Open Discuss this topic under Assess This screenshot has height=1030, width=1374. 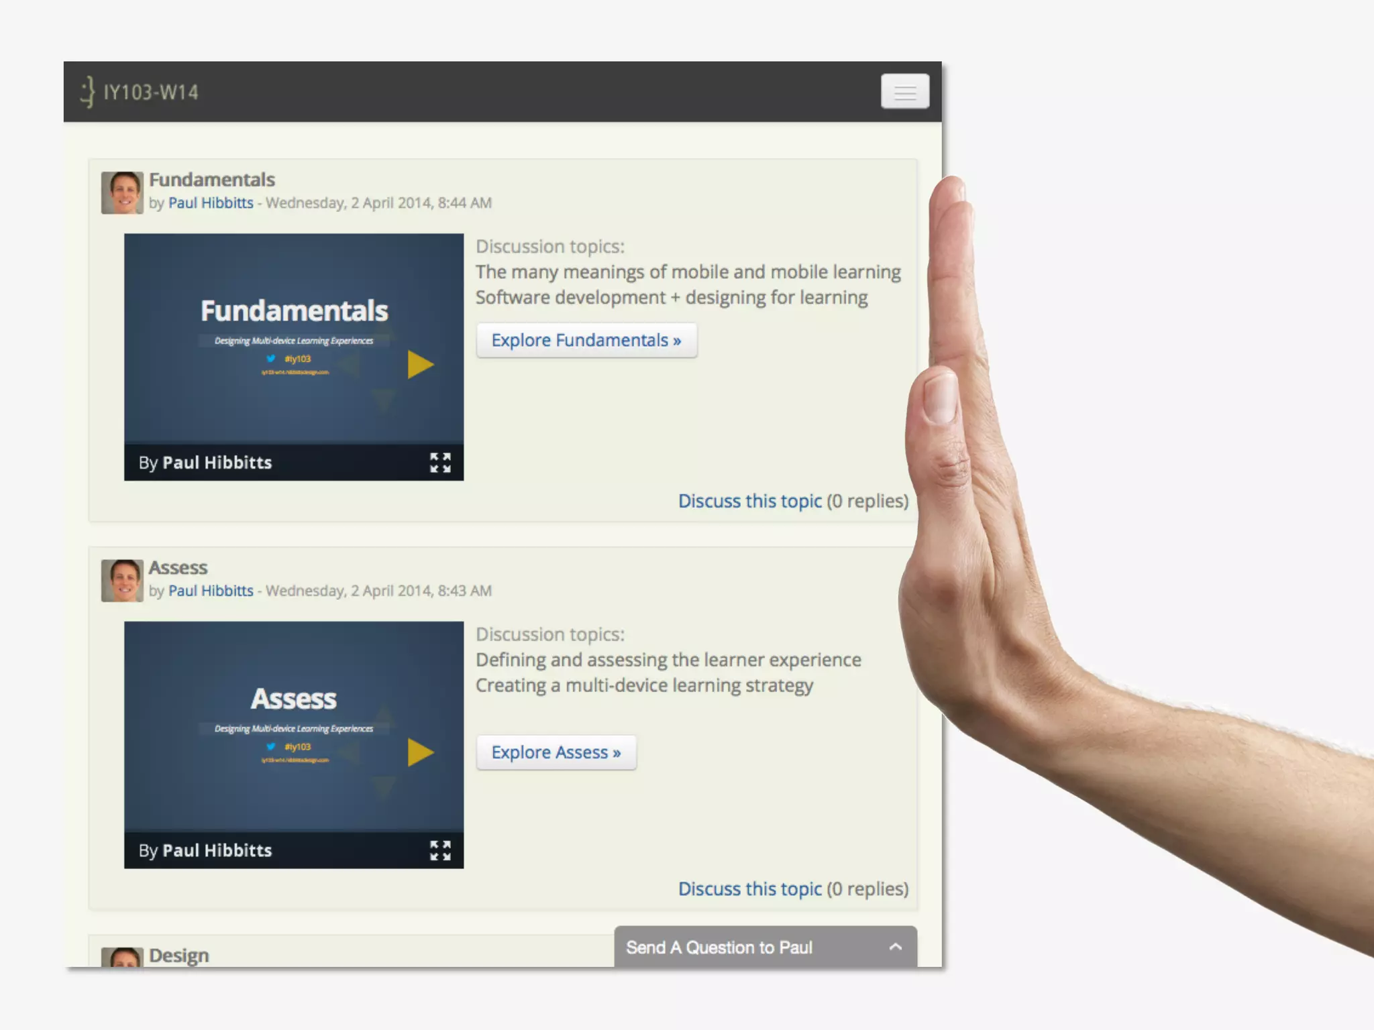point(749,889)
